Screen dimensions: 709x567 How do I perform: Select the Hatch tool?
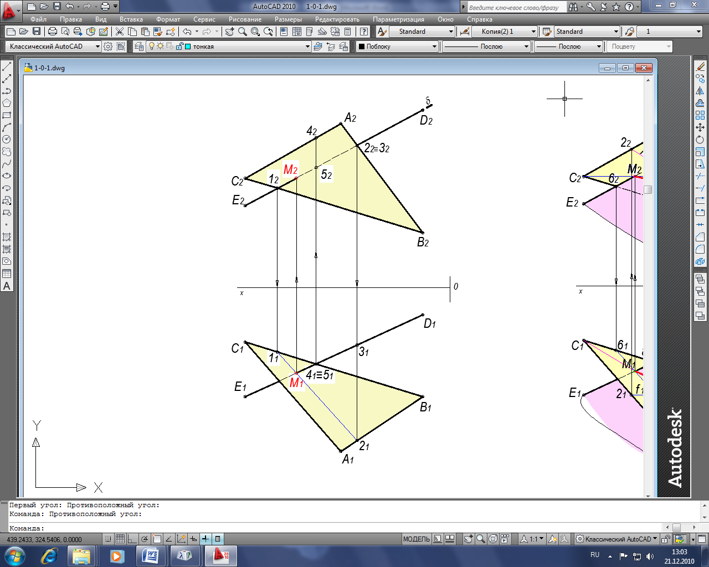7,237
